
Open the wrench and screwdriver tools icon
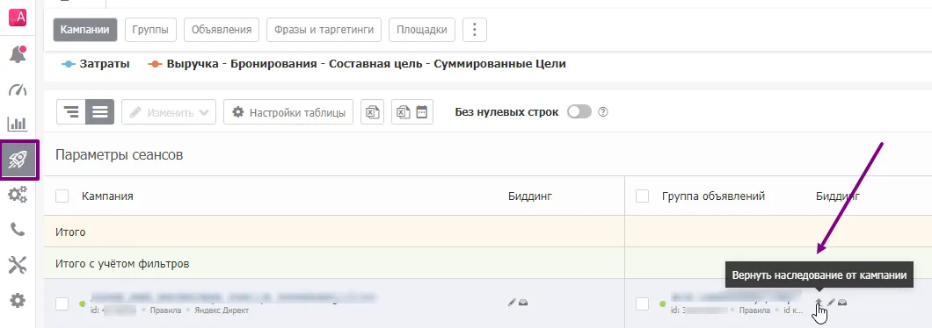[18, 265]
